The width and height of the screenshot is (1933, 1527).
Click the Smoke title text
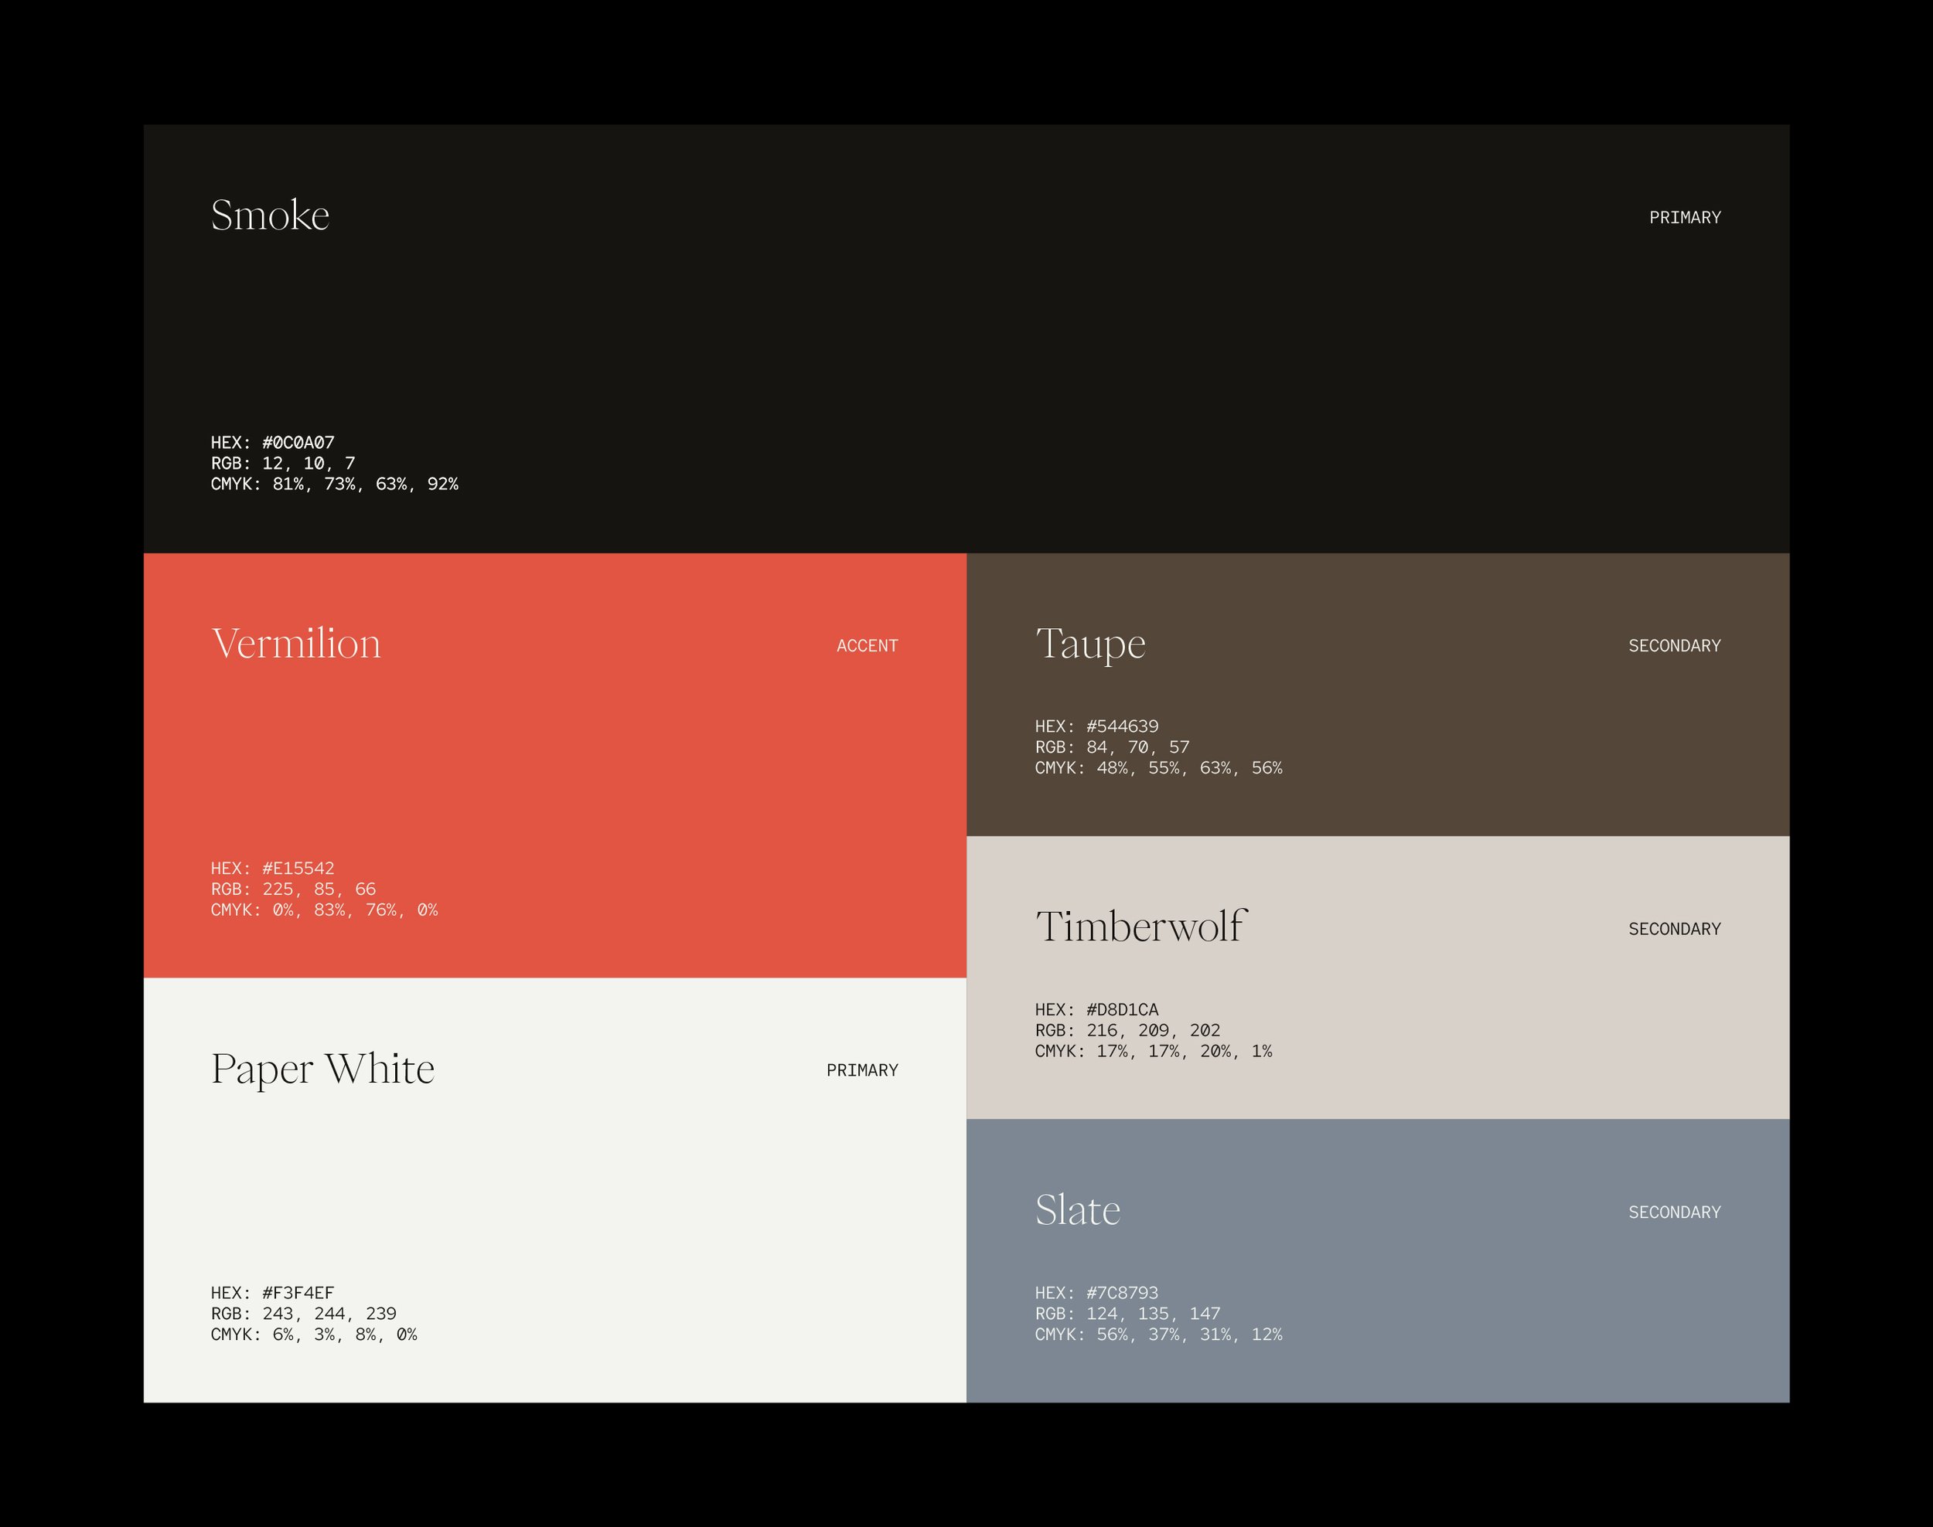[270, 216]
